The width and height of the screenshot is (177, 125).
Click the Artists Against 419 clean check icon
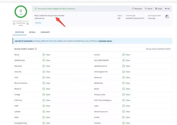[123, 72]
